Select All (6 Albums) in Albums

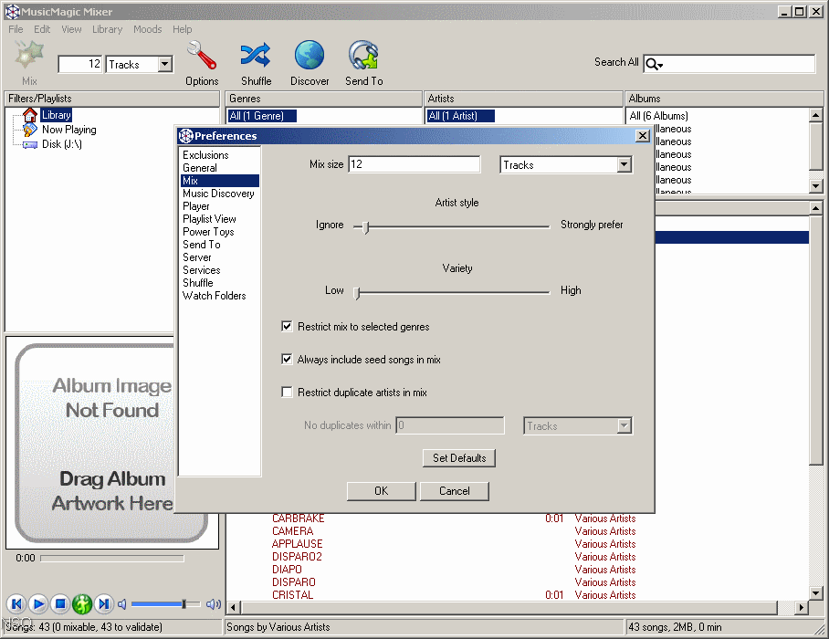pyautogui.click(x=659, y=116)
